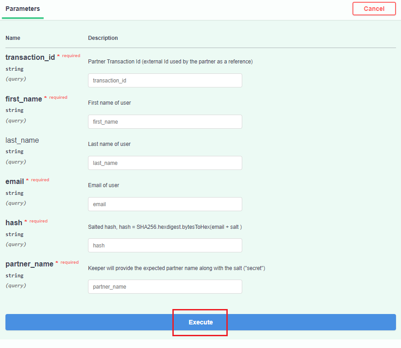Click the Execute button
The height and width of the screenshot is (348, 401).
tap(200, 322)
